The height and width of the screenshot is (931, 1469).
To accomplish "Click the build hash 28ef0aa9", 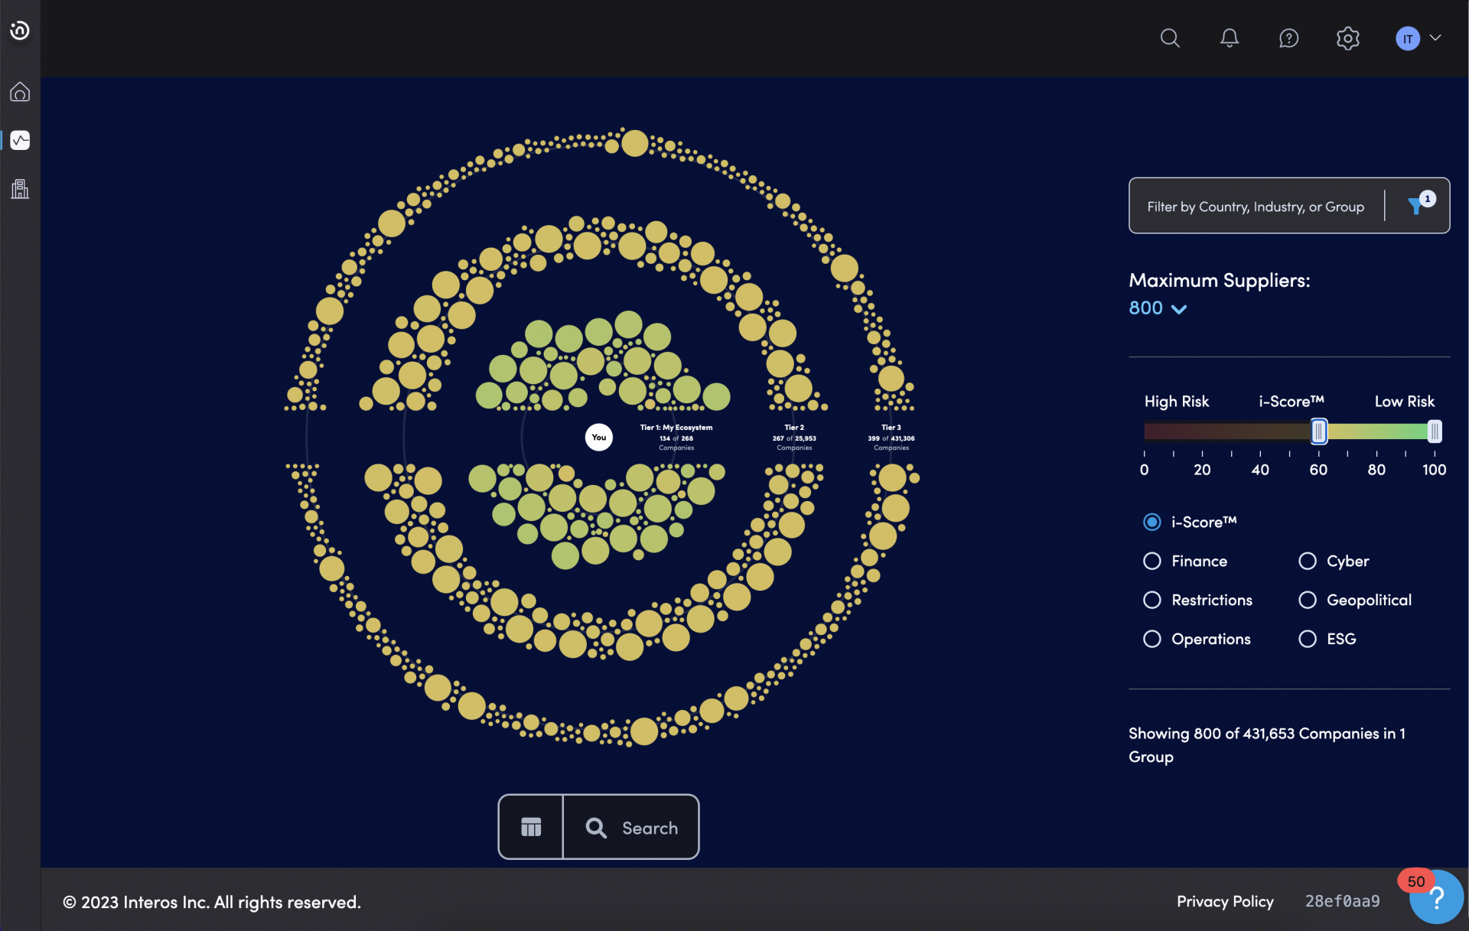I will 1342,901.
